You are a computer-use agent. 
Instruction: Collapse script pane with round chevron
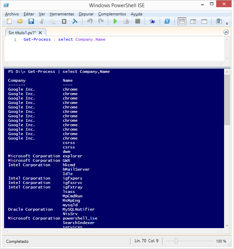pyautogui.click(x=226, y=32)
